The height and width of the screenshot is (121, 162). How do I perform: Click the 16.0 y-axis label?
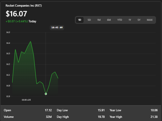pos(8,85)
